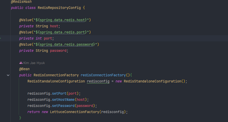Click the port argument inside setPort
This screenshot has width=228, height=122.
coord(72,93)
